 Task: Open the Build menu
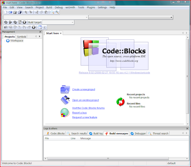[x=49, y=7]
